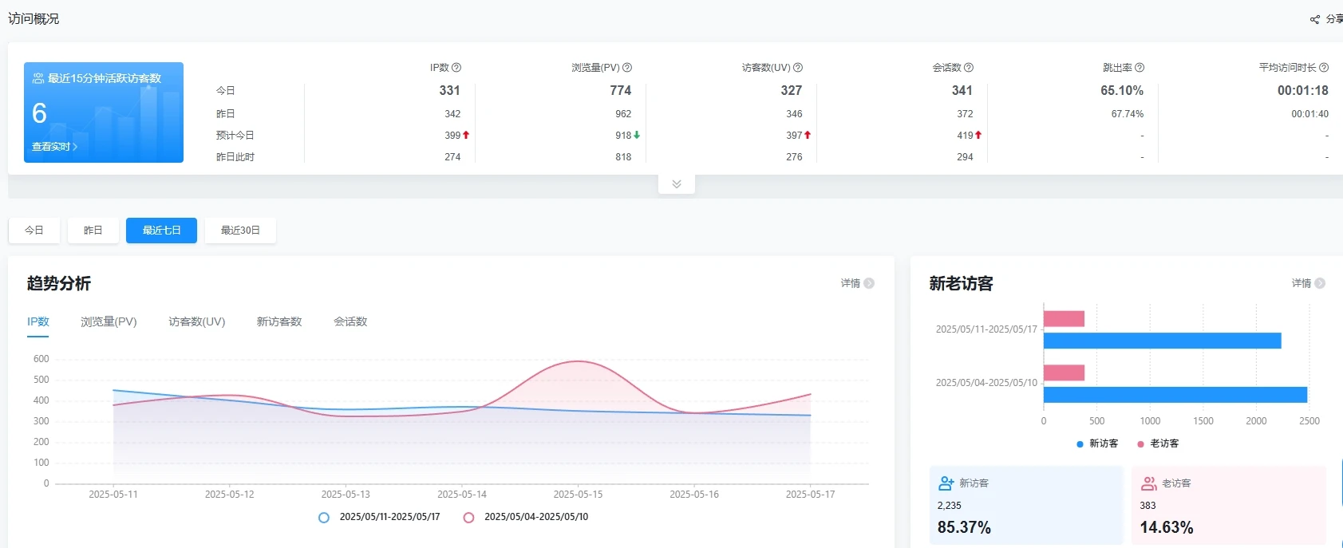Open 新老访客 details arrow

(1320, 283)
